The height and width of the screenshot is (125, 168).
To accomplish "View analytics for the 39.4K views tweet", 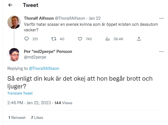I will (108, 39).
